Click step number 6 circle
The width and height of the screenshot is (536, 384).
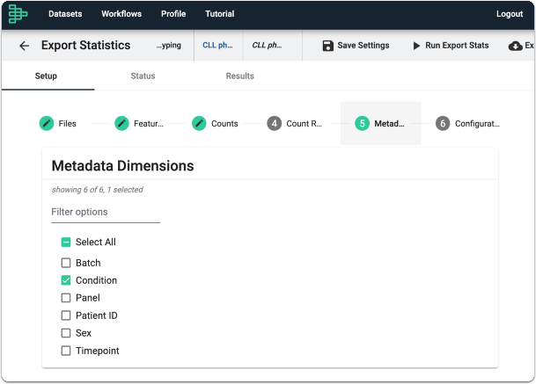coord(443,123)
